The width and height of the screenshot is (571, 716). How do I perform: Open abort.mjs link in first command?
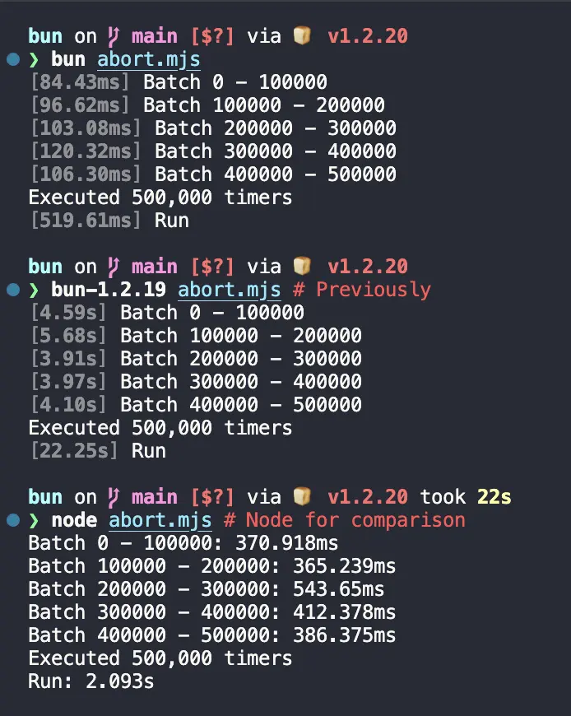(x=149, y=60)
